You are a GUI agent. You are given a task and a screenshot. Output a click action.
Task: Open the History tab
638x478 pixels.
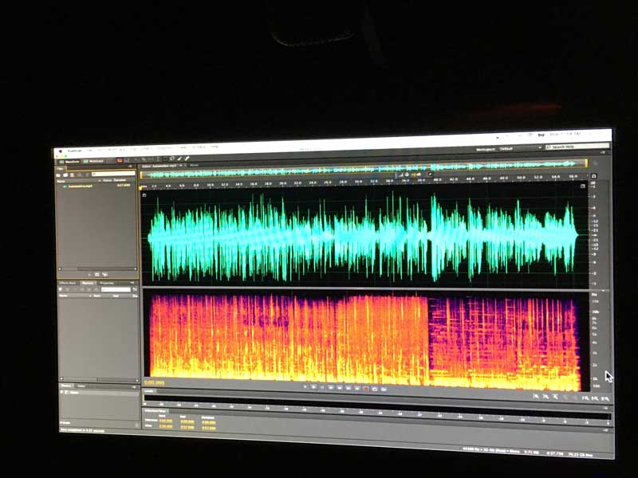[x=66, y=386]
